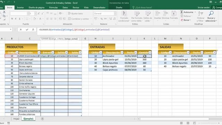This screenshot has width=222, height=125.
Task: Toggle bold N formatting
Action: (12, 19)
